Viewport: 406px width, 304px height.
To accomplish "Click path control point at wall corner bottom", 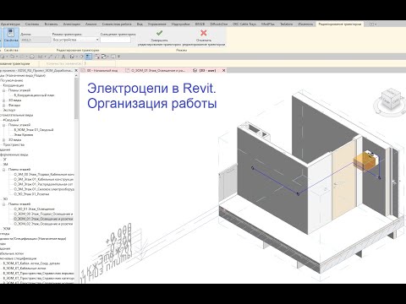I will click(x=298, y=194).
